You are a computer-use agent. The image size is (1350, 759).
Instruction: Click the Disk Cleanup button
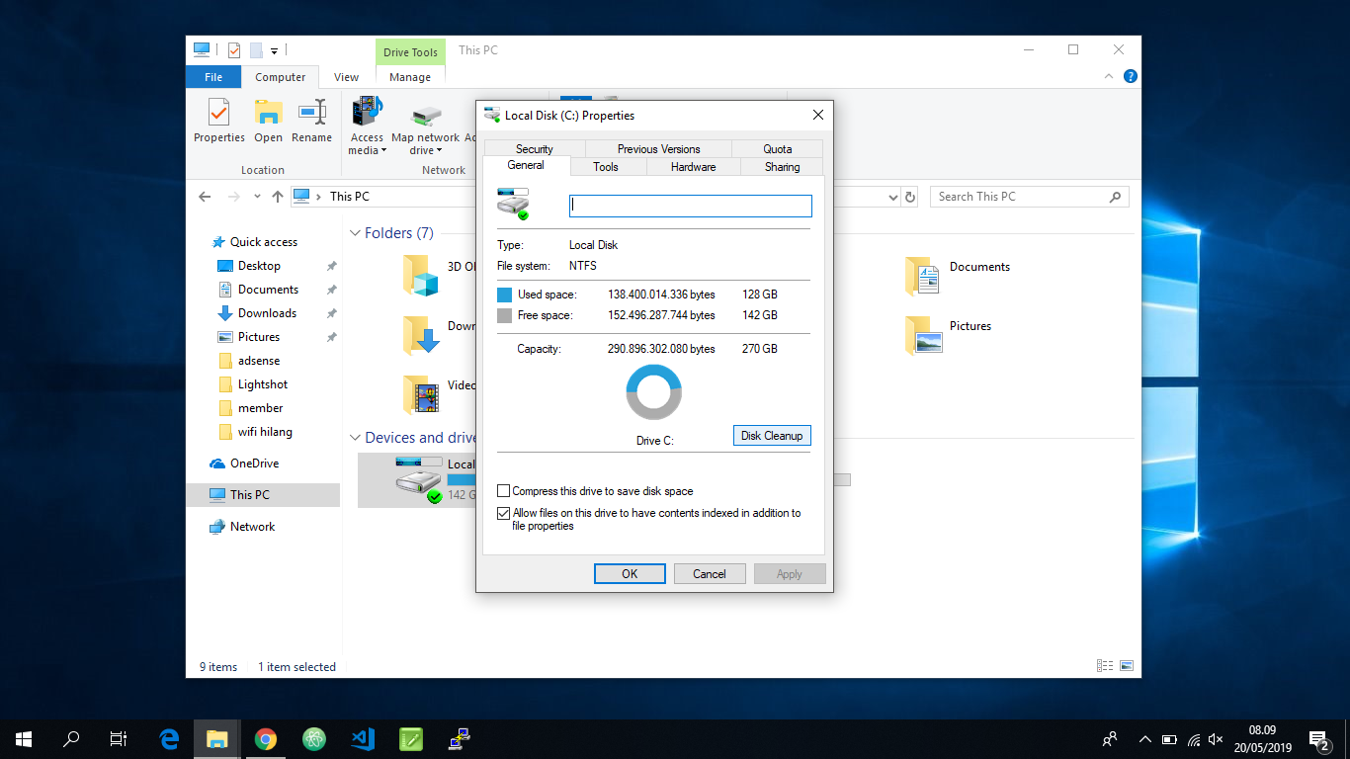click(x=772, y=436)
